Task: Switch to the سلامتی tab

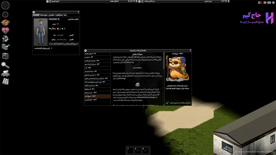Action: coord(51,15)
